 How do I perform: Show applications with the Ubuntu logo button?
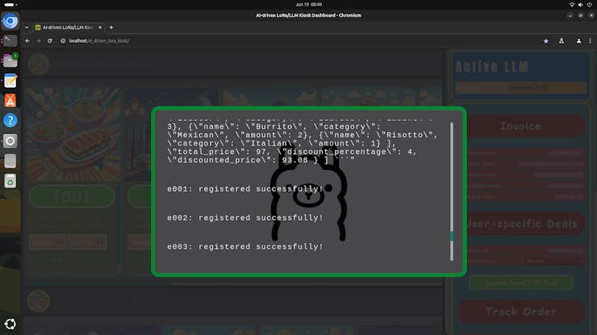pyautogui.click(x=10, y=324)
